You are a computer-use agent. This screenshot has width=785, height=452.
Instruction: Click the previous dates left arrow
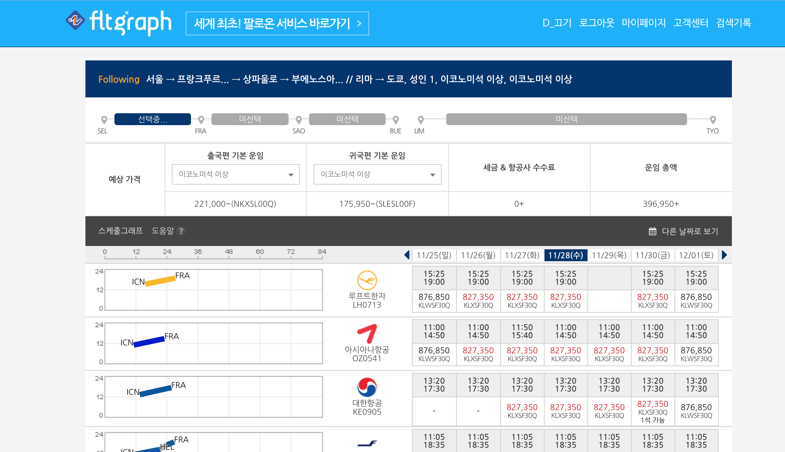(x=407, y=255)
